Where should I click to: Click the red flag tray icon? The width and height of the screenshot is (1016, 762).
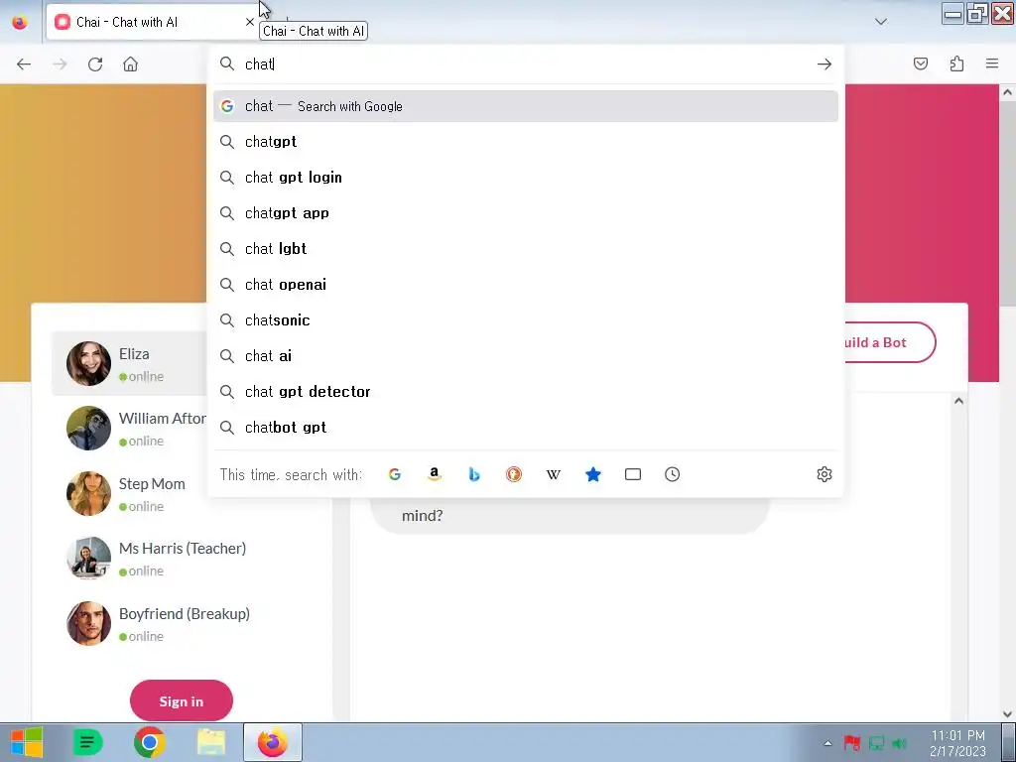click(x=852, y=743)
